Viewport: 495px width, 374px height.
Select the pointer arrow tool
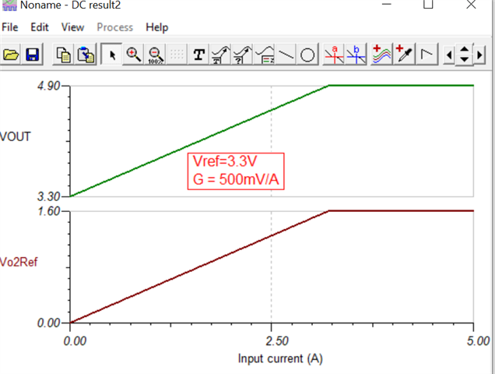[111, 55]
